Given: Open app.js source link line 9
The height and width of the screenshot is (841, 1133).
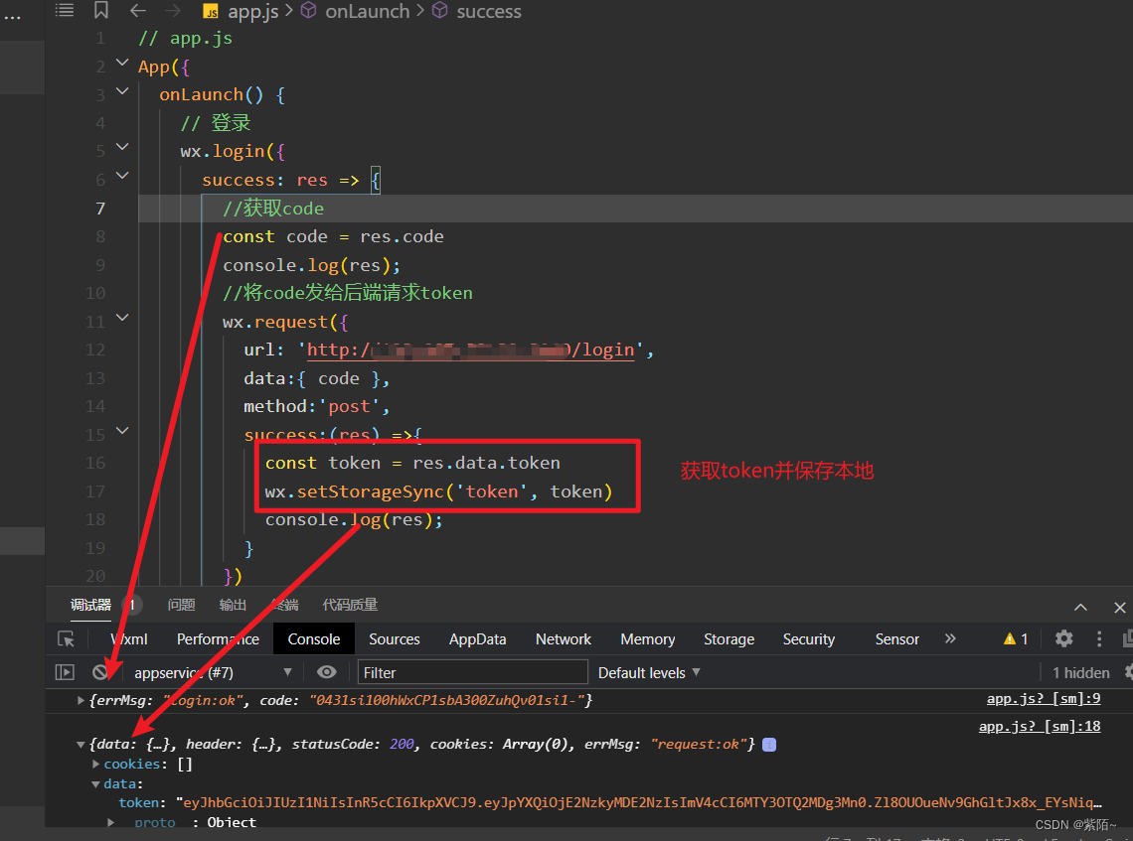Looking at the screenshot, I should pyautogui.click(x=1044, y=699).
